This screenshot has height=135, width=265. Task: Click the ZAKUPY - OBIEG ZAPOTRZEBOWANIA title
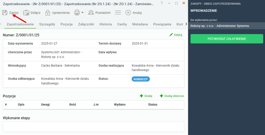click(x=216, y=4)
